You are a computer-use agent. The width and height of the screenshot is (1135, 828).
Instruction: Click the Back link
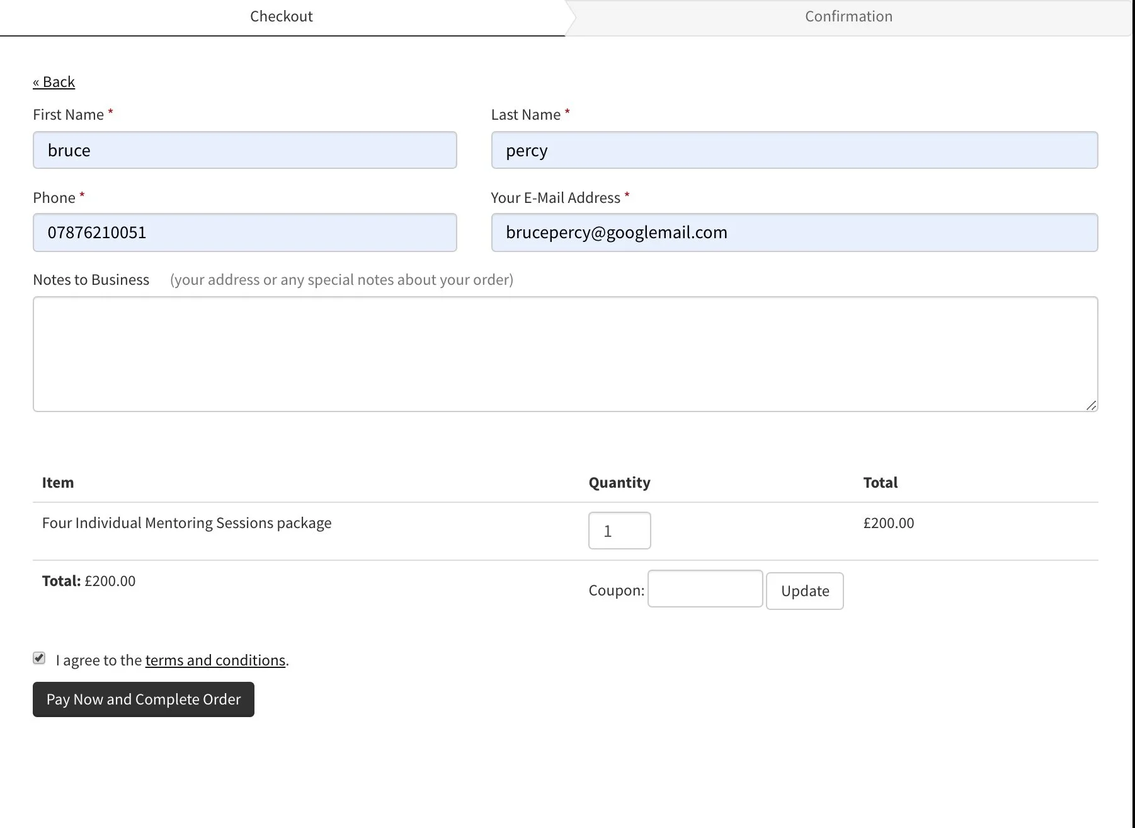[x=54, y=82]
